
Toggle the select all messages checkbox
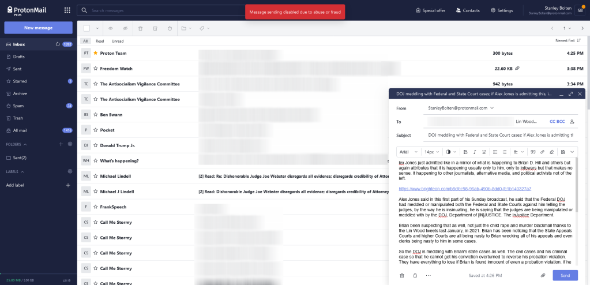[x=87, y=28]
